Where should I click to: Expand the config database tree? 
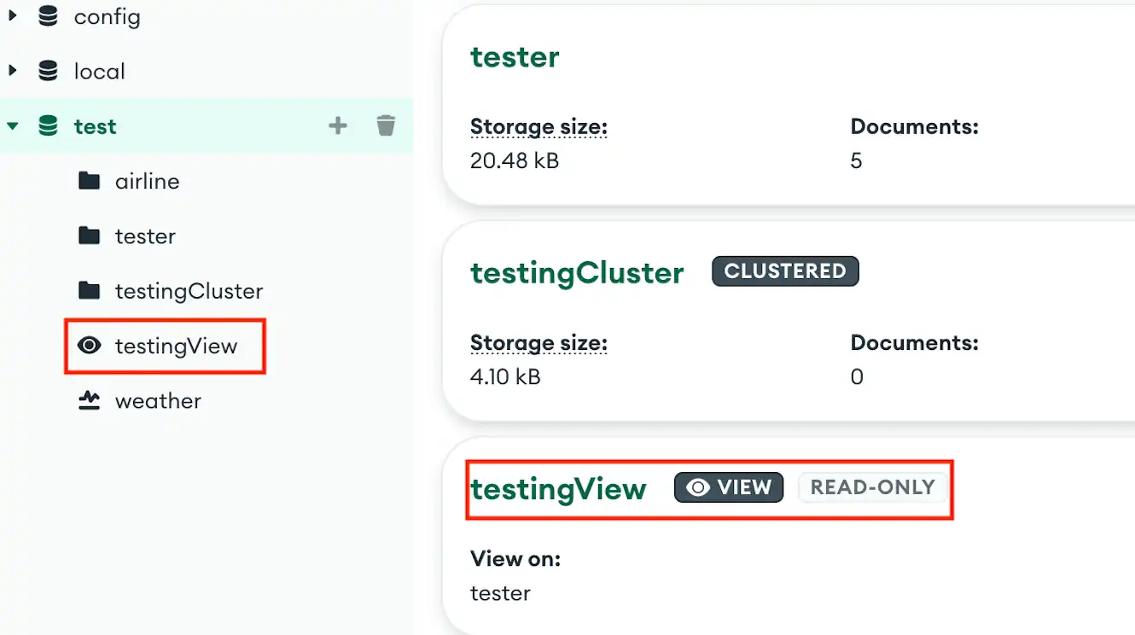click(14, 16)
